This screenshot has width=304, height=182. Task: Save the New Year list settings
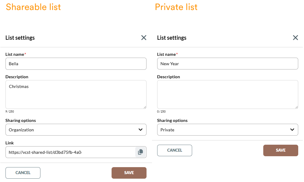[x=281, y=150]
